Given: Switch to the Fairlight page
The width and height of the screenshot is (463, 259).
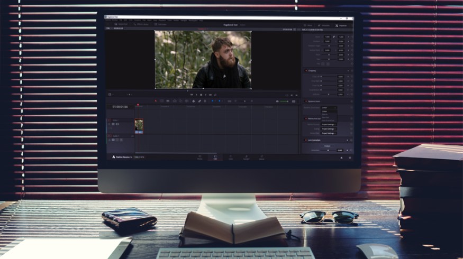Looking at the screenshot, I should tap(246, 157).
